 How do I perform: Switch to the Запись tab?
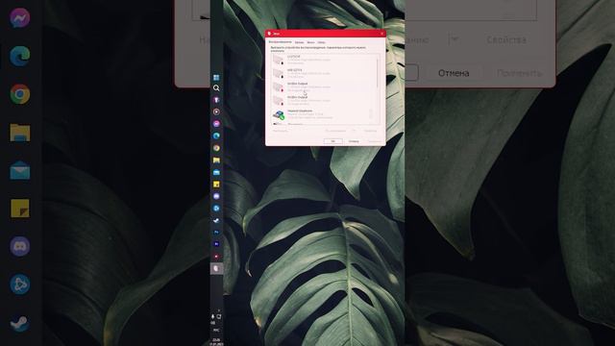pos(299,42)
